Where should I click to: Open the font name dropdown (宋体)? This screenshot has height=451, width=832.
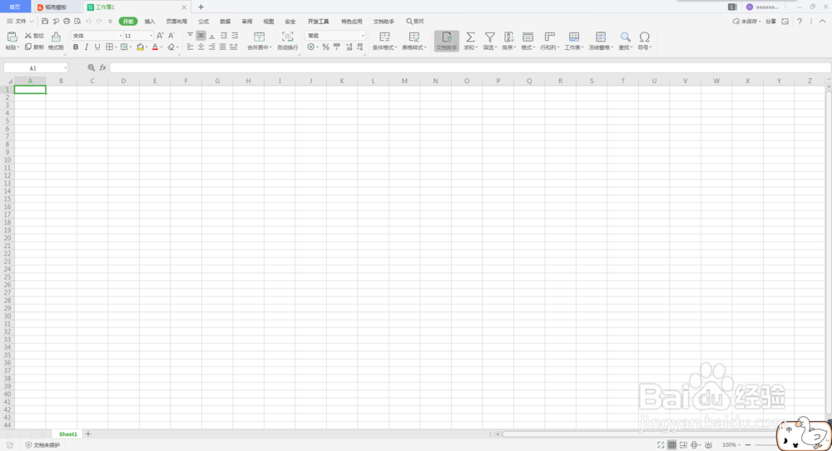pyautogui.click(x=120, y=36)
